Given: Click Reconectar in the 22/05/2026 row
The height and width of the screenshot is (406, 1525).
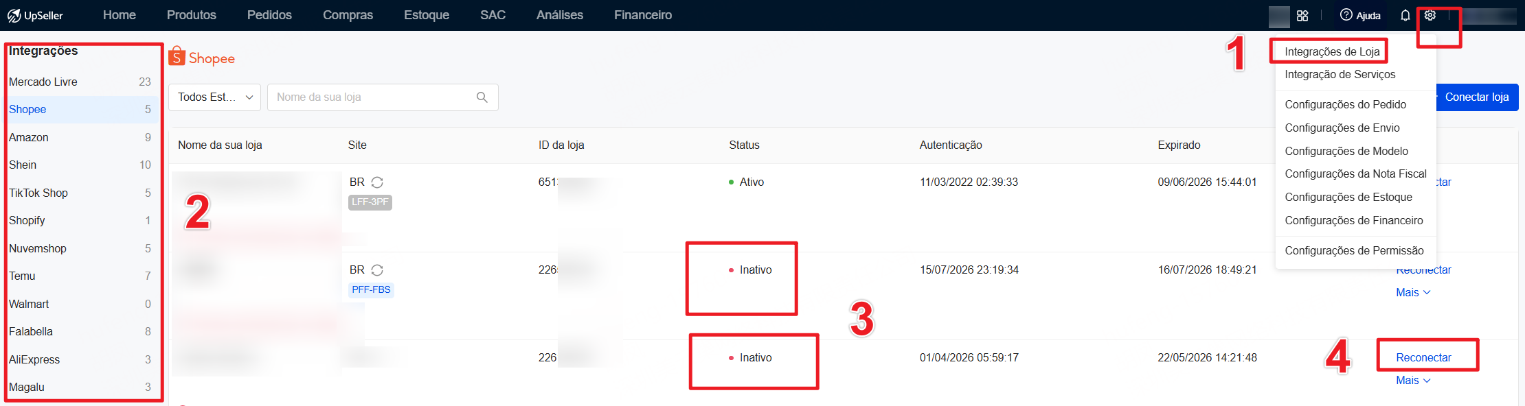Looking at the screenshot, I should pos(1423,358).
